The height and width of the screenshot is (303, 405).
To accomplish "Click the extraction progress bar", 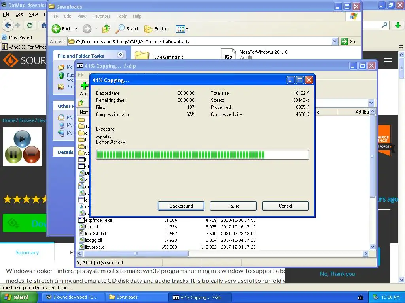I will pyautogui.click(x=202, y=155).
